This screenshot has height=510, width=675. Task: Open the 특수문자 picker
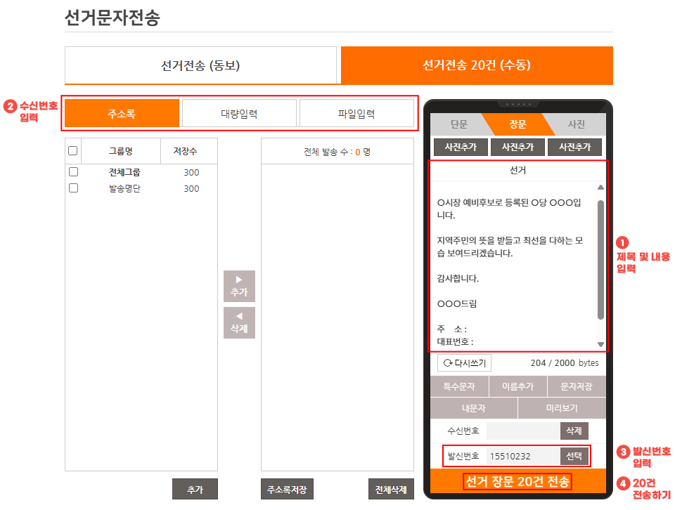459,387
